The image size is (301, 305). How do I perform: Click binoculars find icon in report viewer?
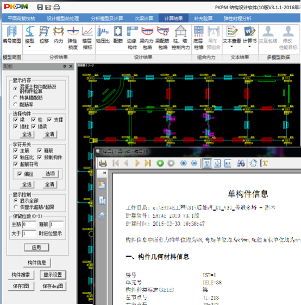[241, 163]
